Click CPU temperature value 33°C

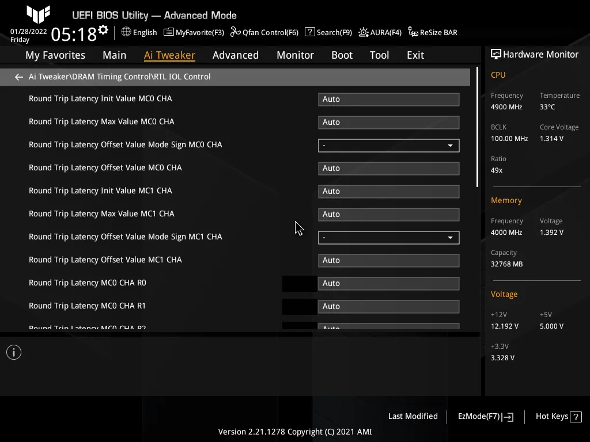pos(547,107)
